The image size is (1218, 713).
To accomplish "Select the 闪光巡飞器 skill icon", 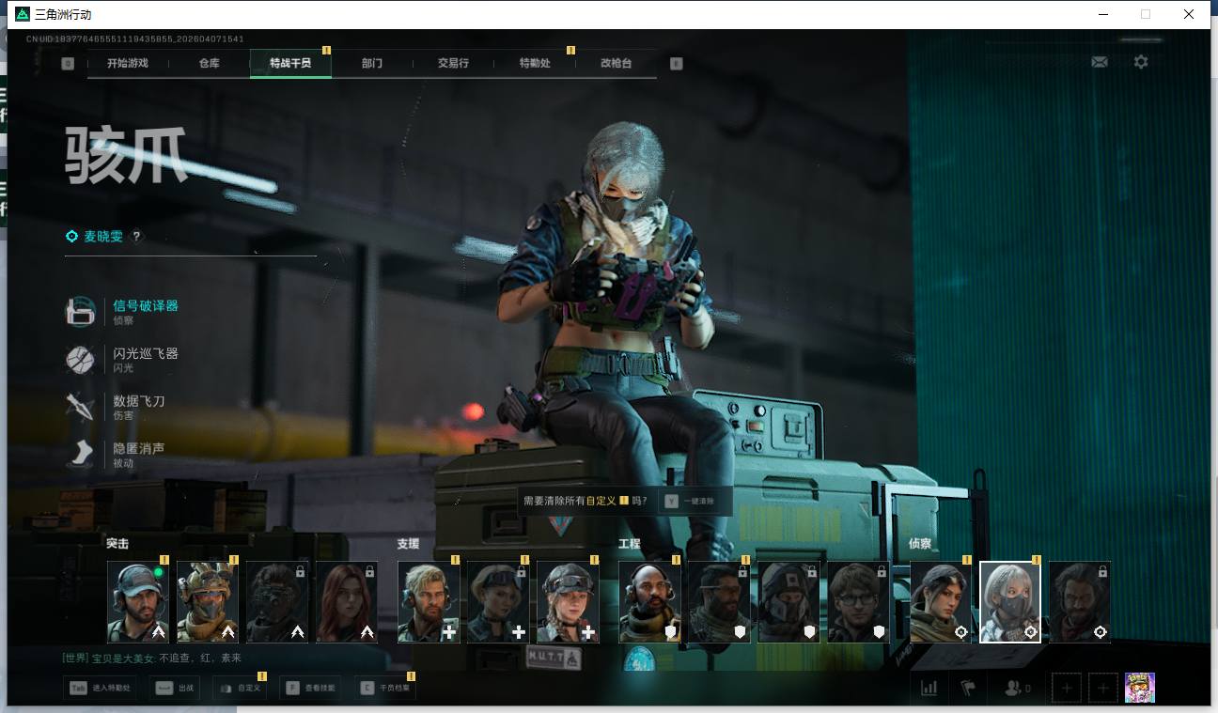I will [80, 360].
